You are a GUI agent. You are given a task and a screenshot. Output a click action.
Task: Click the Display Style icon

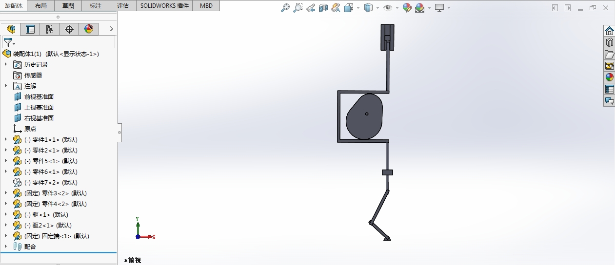point(369,8)
